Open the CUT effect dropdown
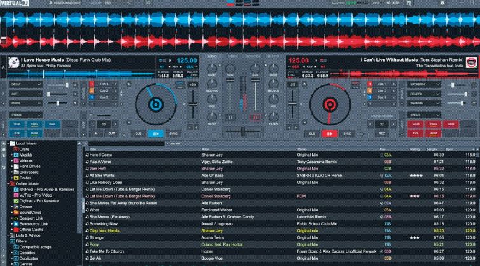480x266 pixels. click(x=25, y=94)
